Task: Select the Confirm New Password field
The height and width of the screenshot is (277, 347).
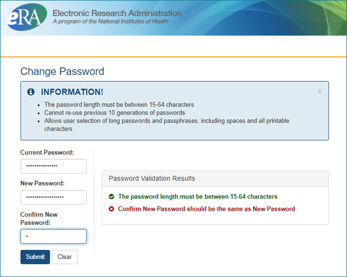Action: pos(54,236)
